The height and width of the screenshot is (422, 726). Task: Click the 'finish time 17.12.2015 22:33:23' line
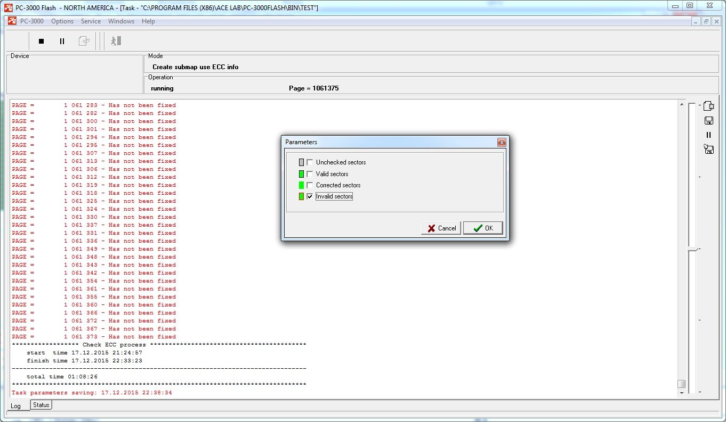click(84, 361)
